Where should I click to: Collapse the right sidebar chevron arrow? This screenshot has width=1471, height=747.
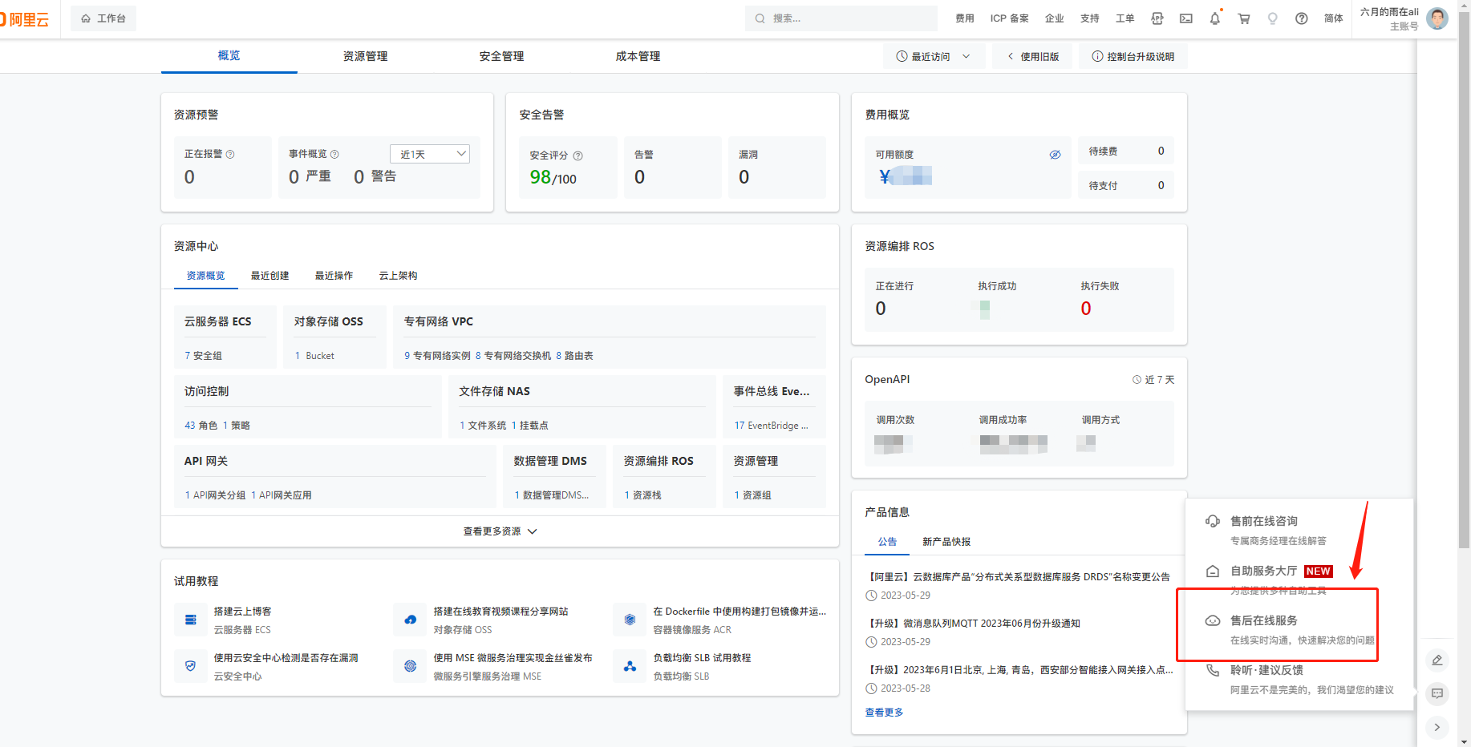(x=1437, y=727)
